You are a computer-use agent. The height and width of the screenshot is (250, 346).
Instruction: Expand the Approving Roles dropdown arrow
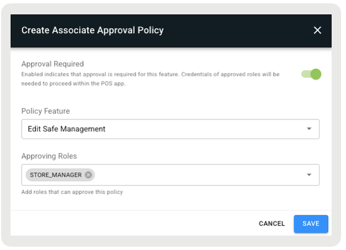309,175
